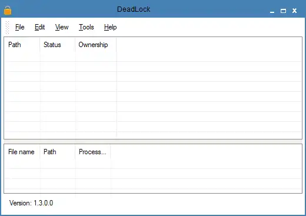Open the File menu
The height and width of the screenshot is (216, 306).
[20, 27]
